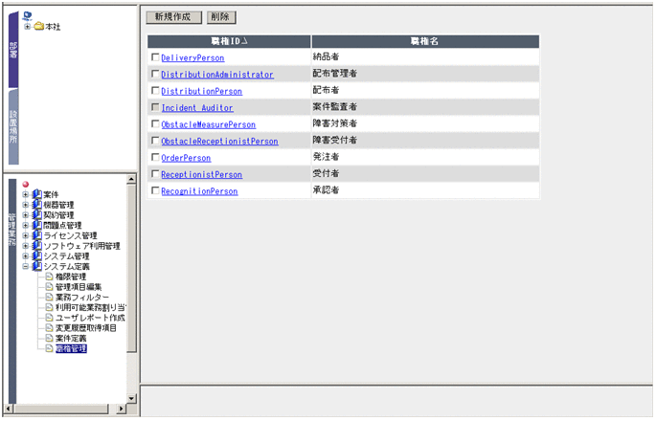
Task: Expand the 契約管理 tree node
Action: 26,215
